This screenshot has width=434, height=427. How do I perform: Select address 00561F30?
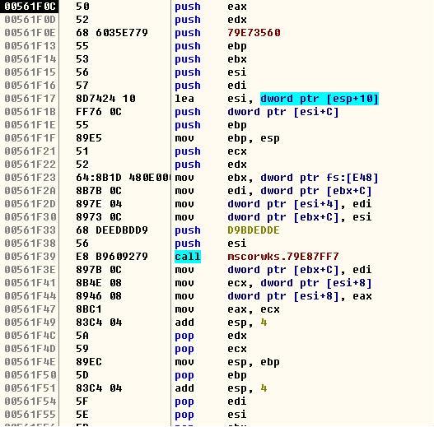[x=30, y=217]
